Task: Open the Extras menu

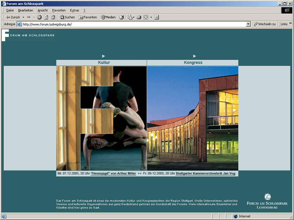Action: 74,10
